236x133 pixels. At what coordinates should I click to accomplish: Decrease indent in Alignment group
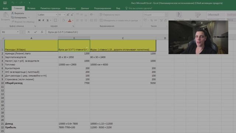91,20
